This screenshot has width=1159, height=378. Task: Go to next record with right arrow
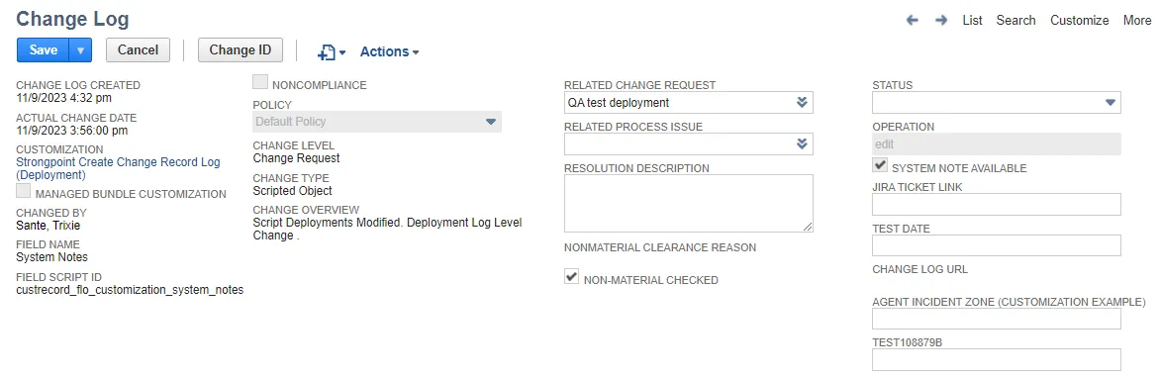coord(941,21)
